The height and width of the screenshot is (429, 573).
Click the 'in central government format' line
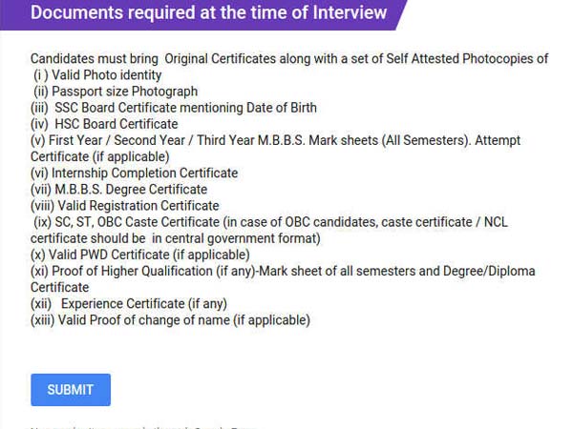point(176,238)
